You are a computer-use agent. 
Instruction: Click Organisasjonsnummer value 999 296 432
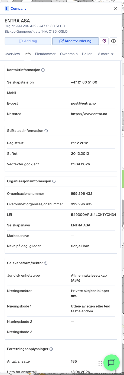[82, 194]
